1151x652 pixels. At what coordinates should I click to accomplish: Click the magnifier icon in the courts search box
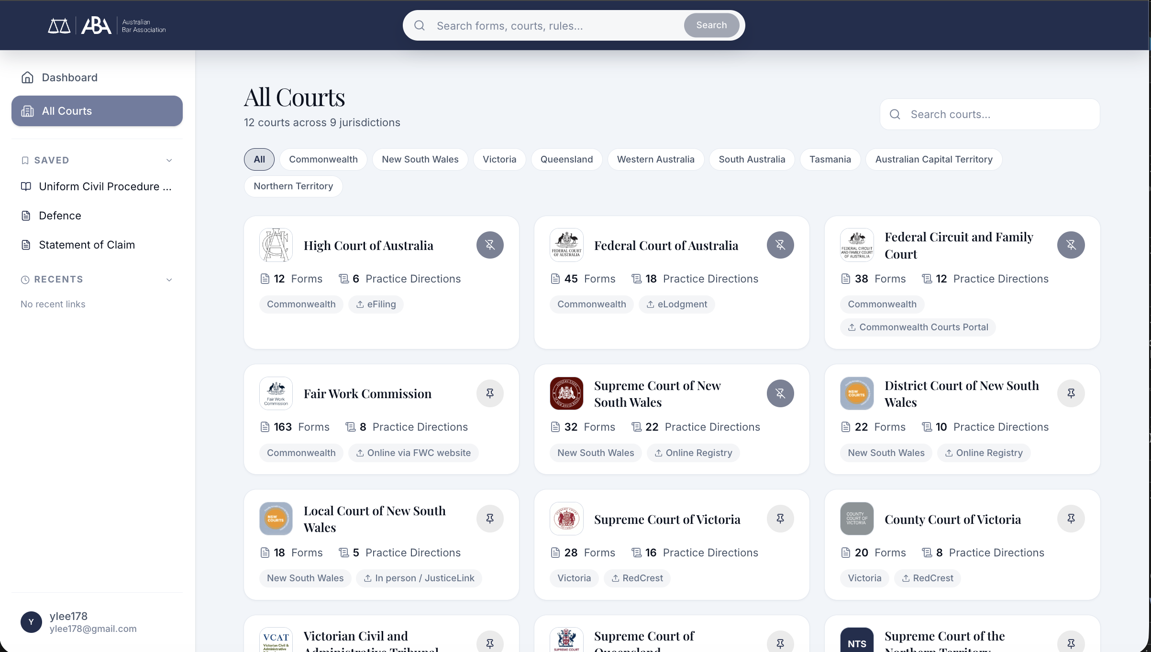895,114
